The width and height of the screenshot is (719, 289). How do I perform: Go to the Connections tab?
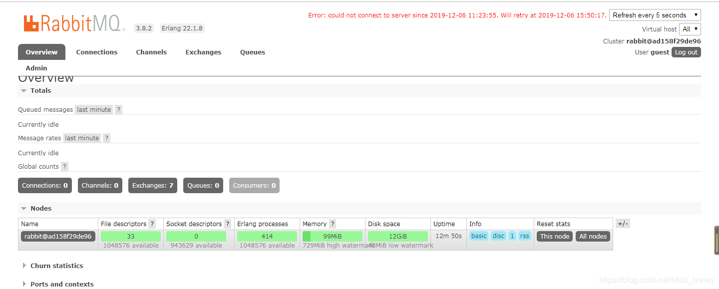97,52
